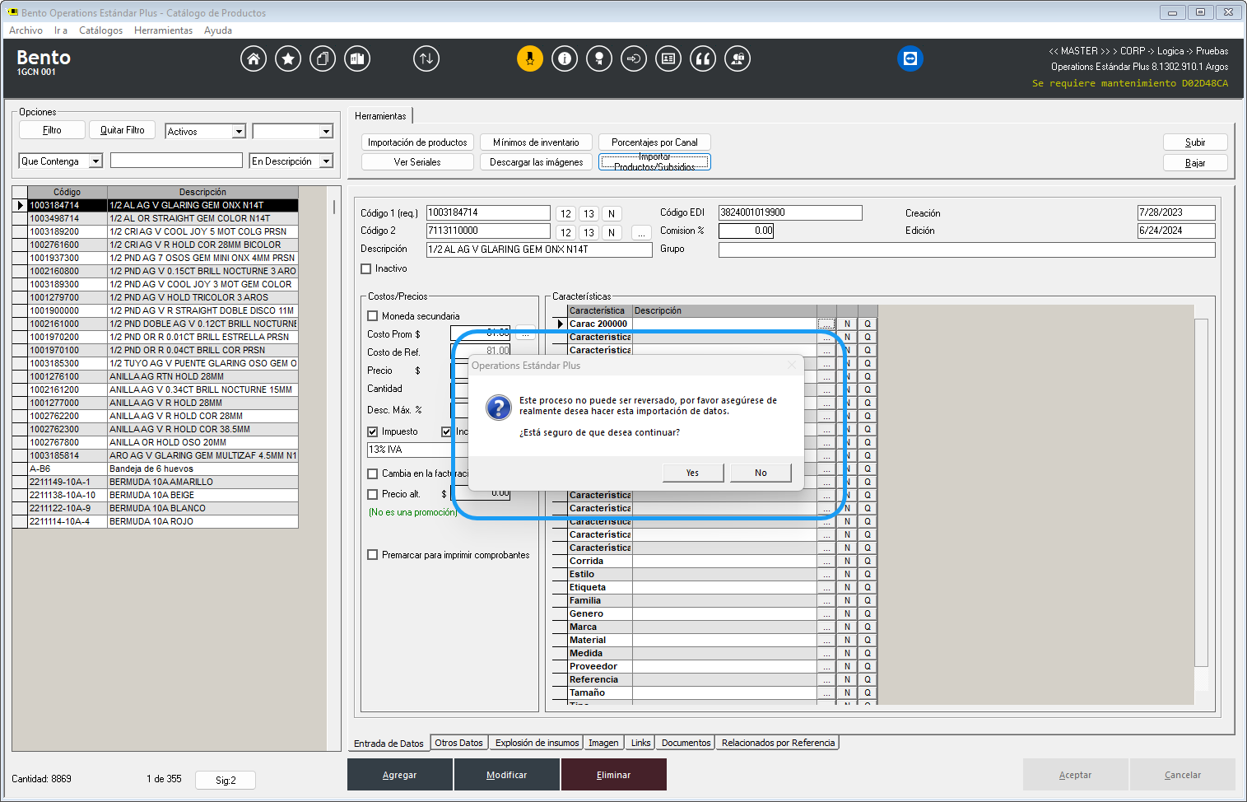1247x802 pixels.
Task: Open the Favorites star icon
Action: coord(288,58)
